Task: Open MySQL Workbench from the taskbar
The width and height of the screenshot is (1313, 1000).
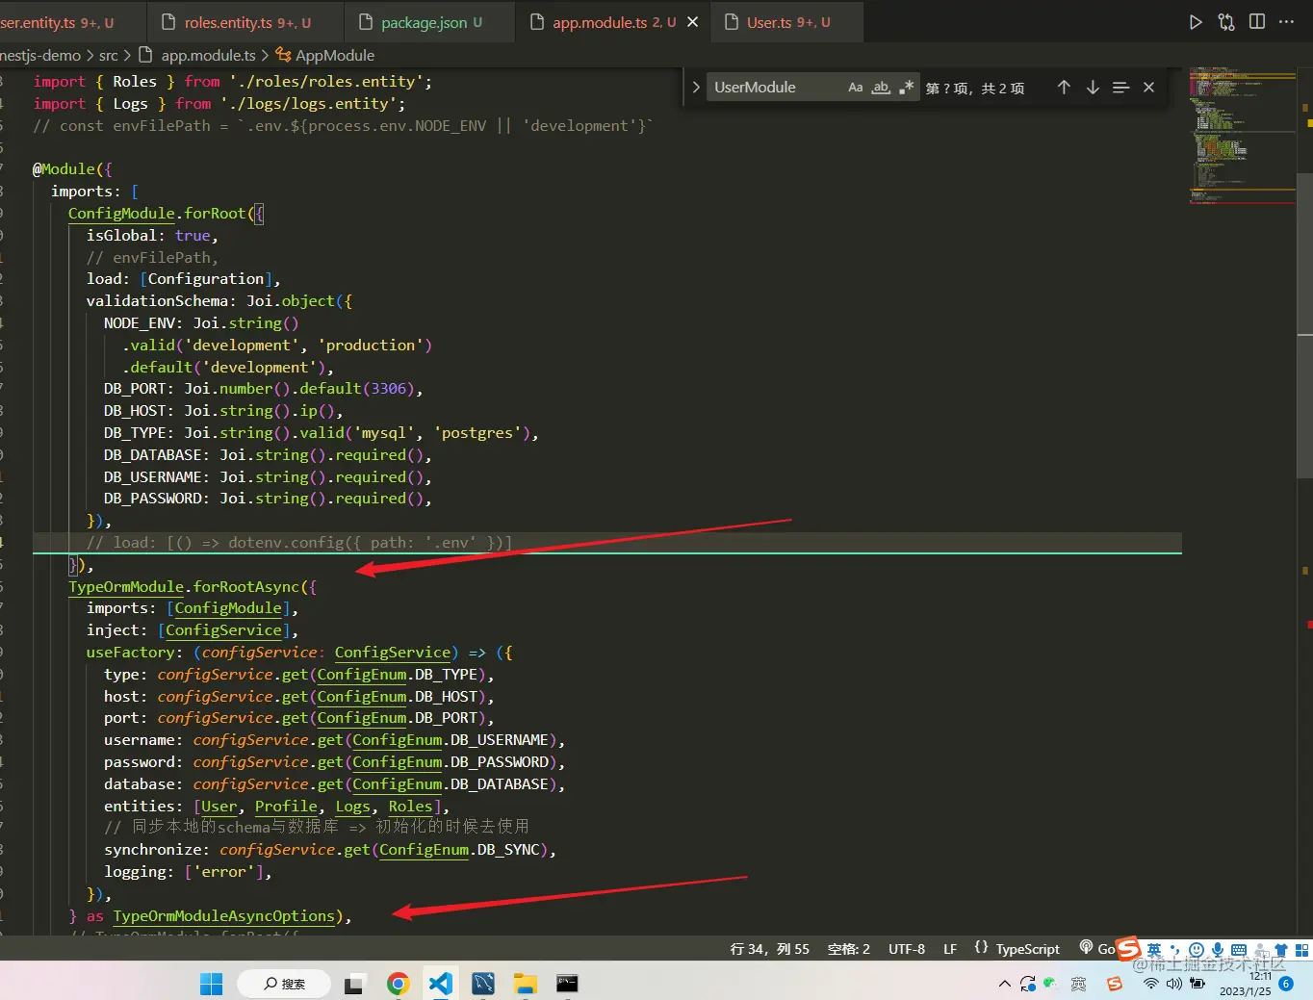Action: (482, 984)
